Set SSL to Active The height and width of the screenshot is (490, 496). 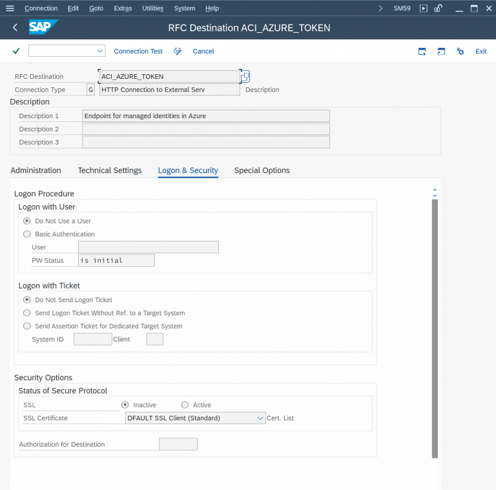point(185,405)
